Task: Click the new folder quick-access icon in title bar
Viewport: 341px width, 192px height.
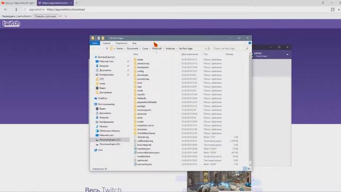Action: pos(103,38)
